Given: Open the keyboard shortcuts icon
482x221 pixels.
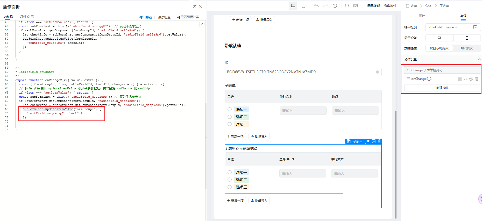Looking at the screenshot, I should (356, 6).
